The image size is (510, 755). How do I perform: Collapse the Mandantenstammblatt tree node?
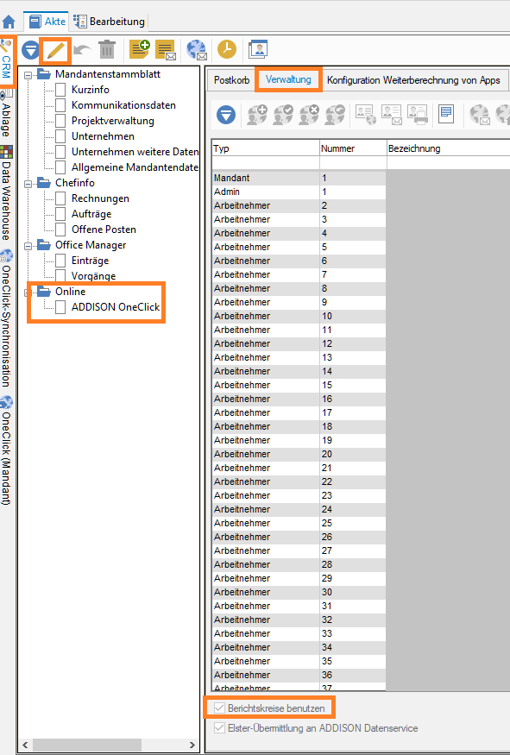[x=28, y=74]
